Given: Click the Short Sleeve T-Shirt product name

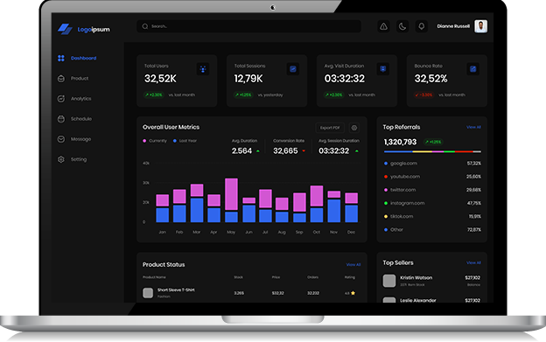Looking at the screenshot, I should [x=176, y=290].
